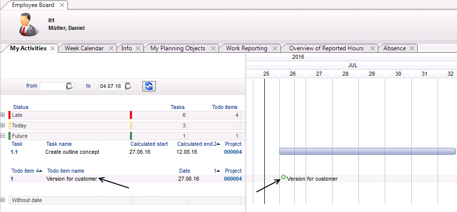
Task: Close the Info tab
Action: (x=138, y=48)
